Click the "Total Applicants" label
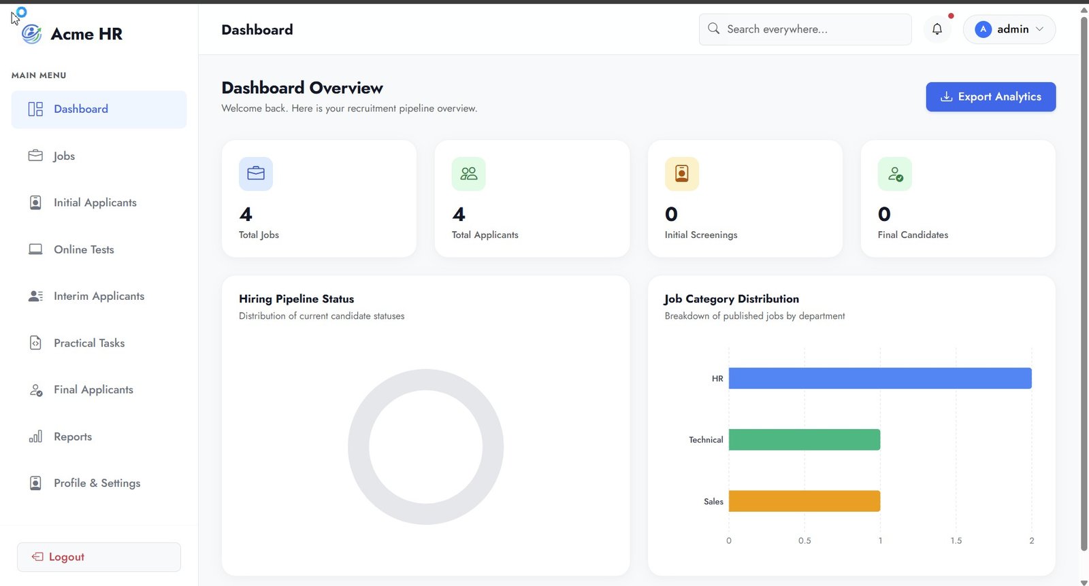The width and height of the screenshot is (1089, 586). (485, 235)
